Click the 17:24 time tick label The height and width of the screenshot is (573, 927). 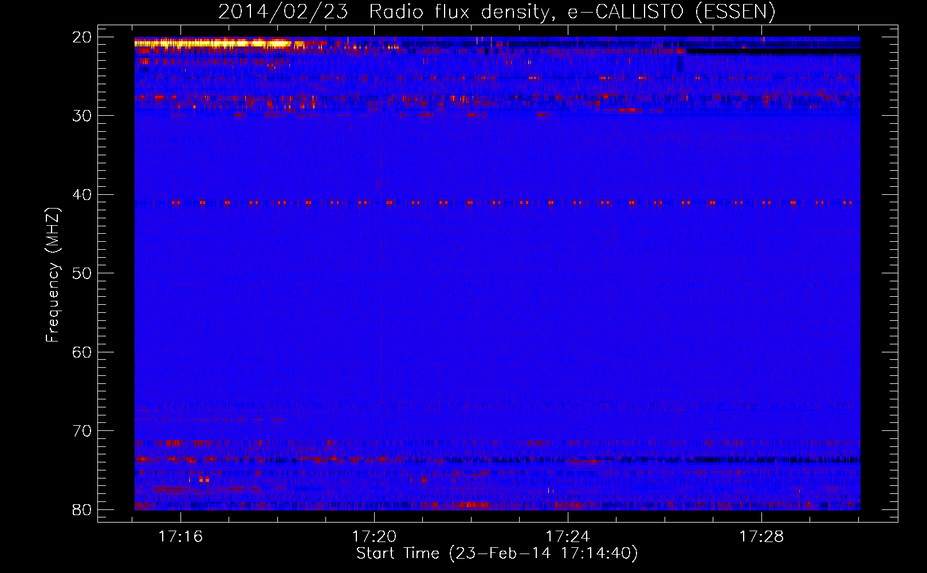(568, 537)
